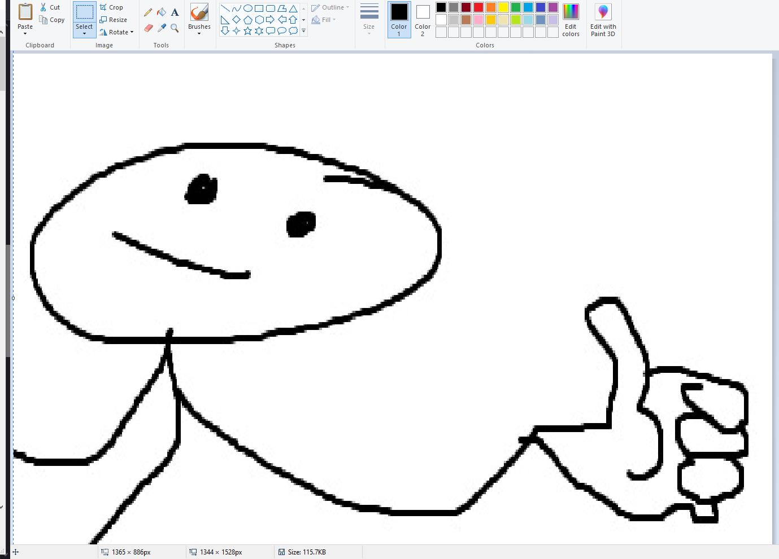Pick the Pentagon shape
This screenshot has width=779, height=559.
(248, 20)
